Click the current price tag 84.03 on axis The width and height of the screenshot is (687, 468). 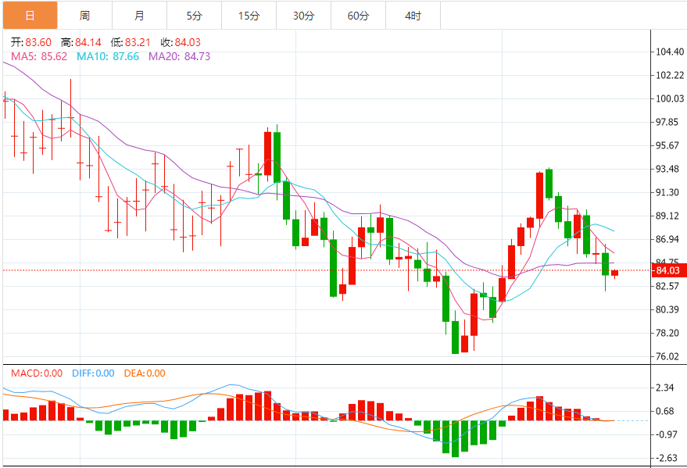(668, 270)
